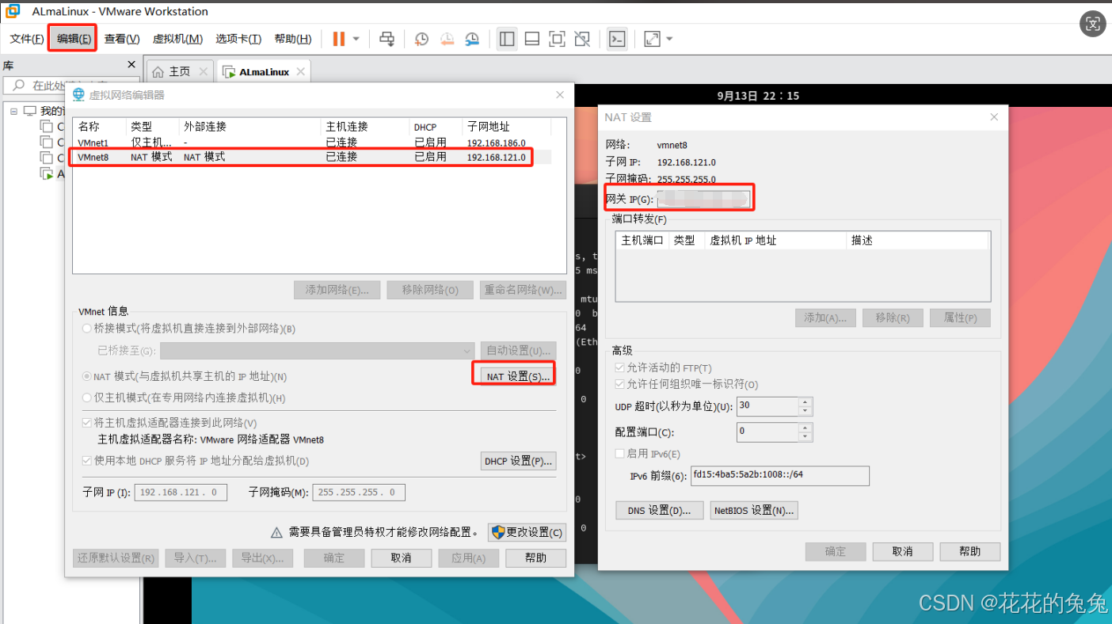Click the 子网 IP(I) field
This screenshot has height=624, width=1112.
(x=181, y=493)
